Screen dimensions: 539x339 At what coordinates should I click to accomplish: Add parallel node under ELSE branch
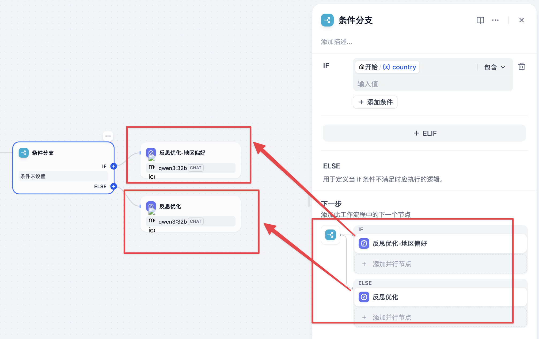pyautogui.click(x=440, y=318)
